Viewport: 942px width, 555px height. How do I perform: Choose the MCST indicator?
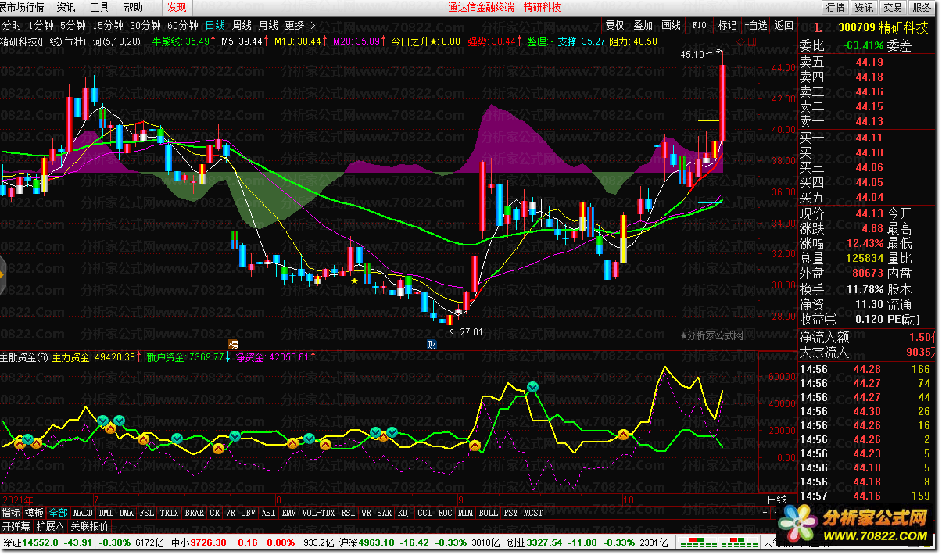533,513
